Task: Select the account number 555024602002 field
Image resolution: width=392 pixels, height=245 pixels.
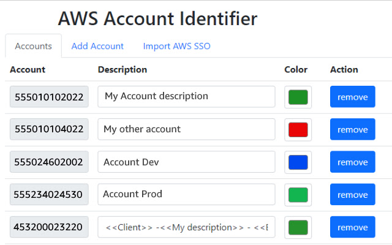Action: click(x=49, y=162)
